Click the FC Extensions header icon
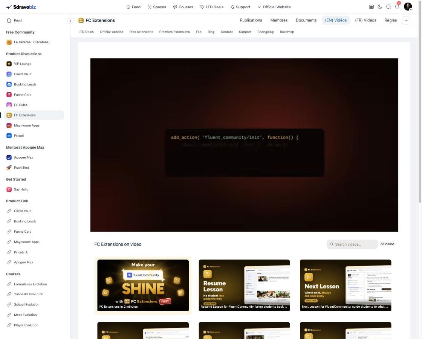Screen dimensions: 422x339 click(81, 20)
